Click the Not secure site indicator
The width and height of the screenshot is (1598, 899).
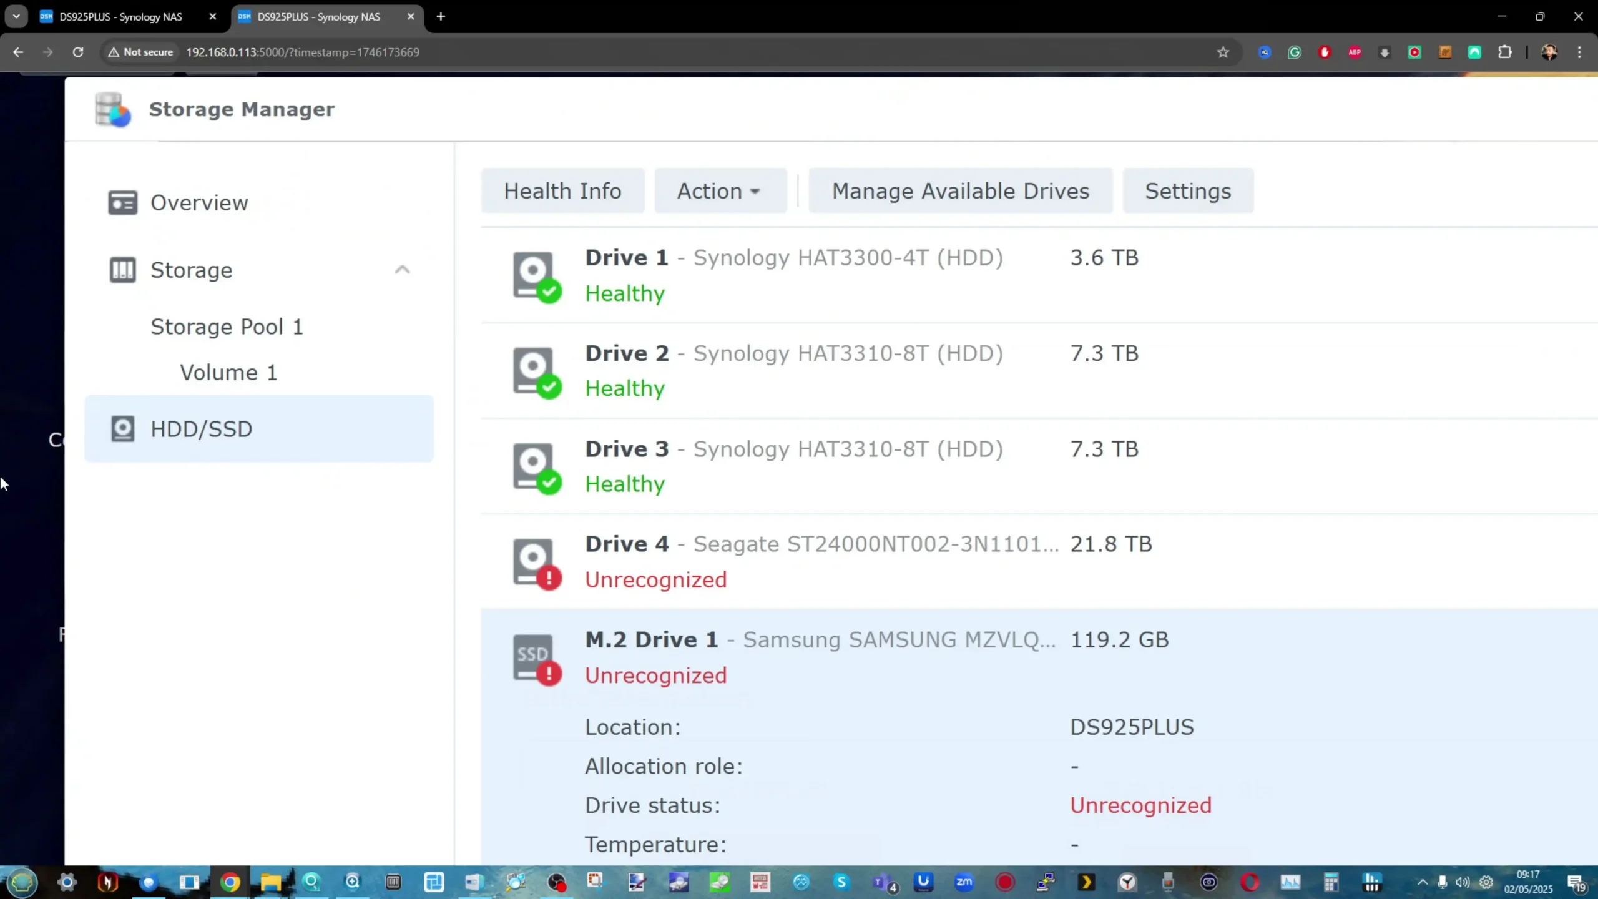coord(140,52)
